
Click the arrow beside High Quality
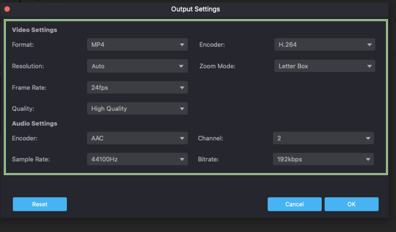tap(182, 109)
